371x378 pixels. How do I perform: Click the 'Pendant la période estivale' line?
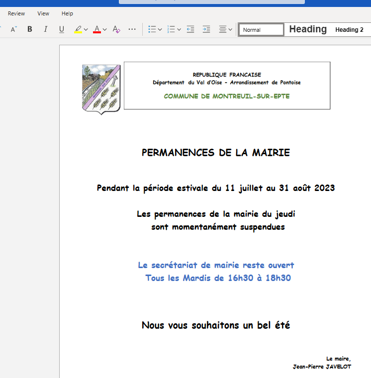[x=216, y=189]
